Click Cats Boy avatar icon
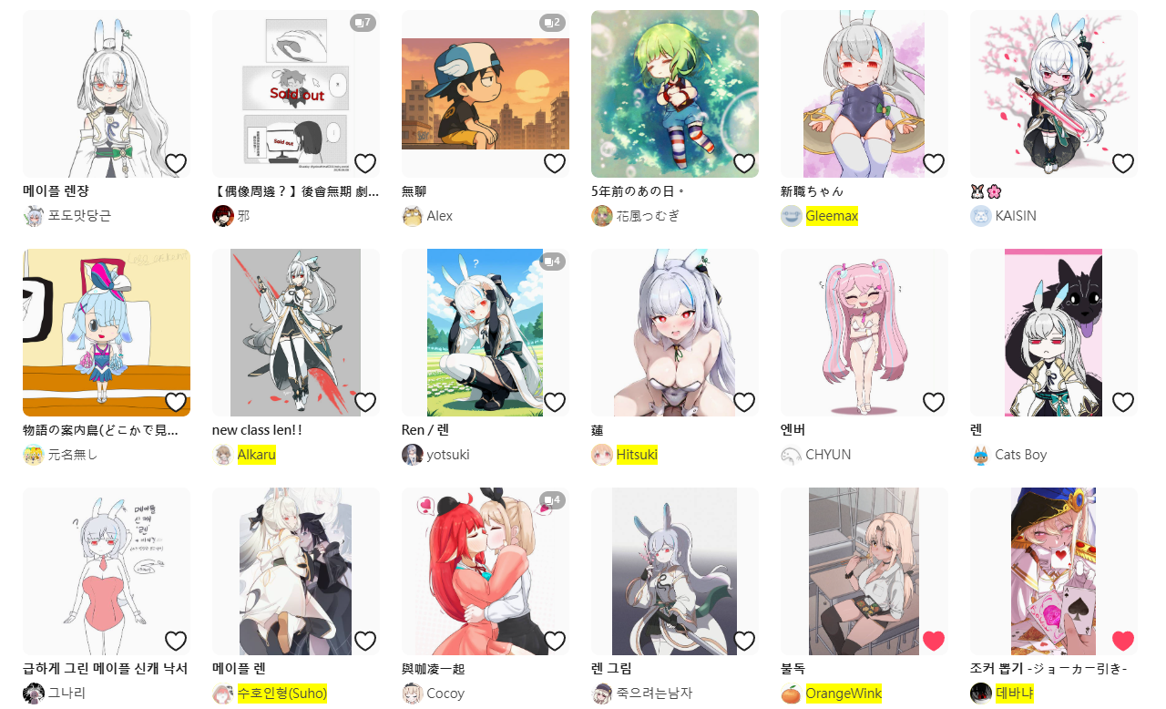Viewport: 1166px width, 709px height. coord(980,455)
